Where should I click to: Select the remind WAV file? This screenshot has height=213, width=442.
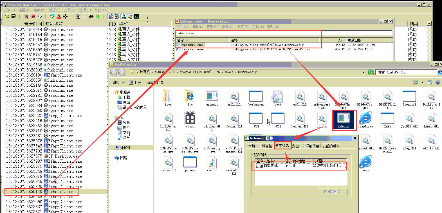[x=212, y=164]
